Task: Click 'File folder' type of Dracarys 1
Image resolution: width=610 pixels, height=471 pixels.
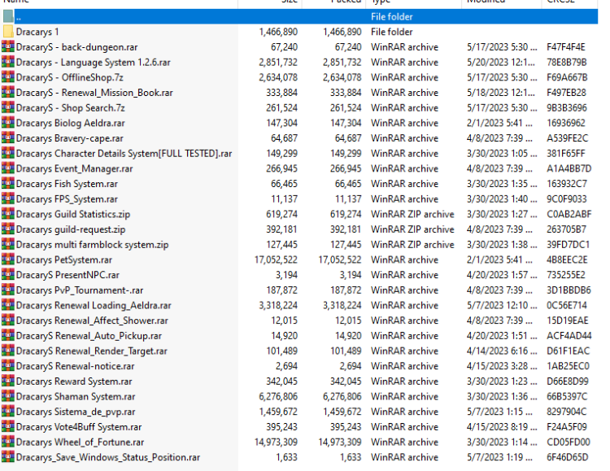Action: pos(391,32)
